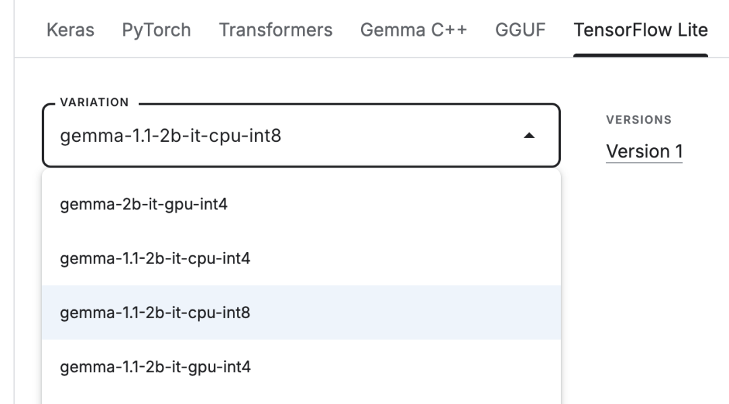
Task: Click the VARIATION field label
Action: pyautogui.click(x=94, y=103)
